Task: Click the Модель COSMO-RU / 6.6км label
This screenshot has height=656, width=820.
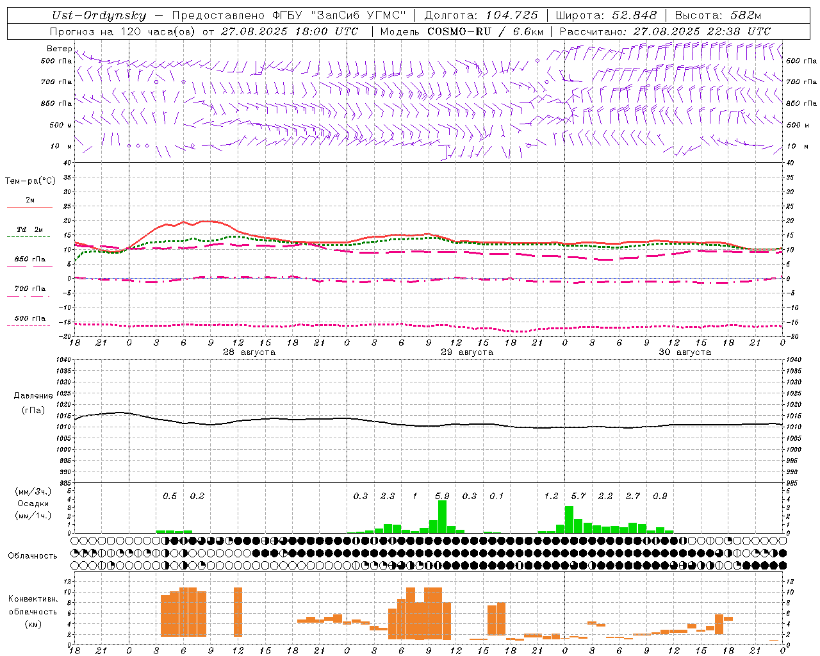Action: point(462,31)
